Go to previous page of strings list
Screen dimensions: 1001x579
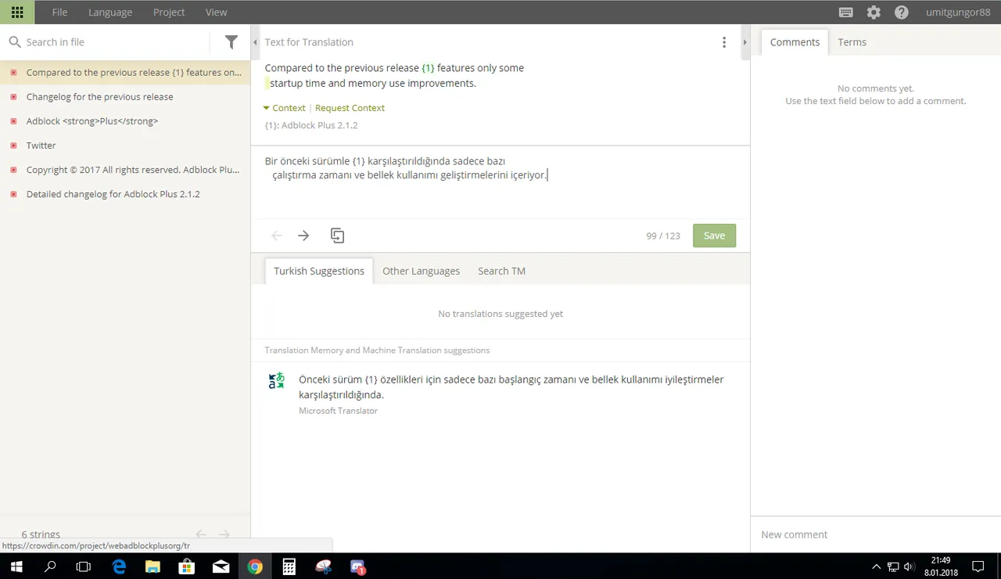(202, 534)
